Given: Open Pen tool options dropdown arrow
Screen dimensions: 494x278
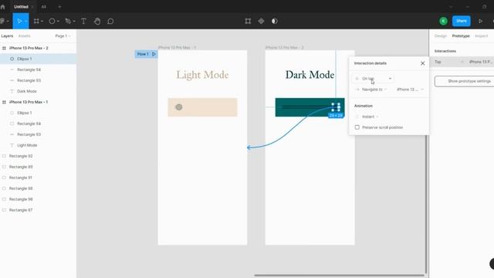Looking at the screenshot, I should (x=74, y=22).
